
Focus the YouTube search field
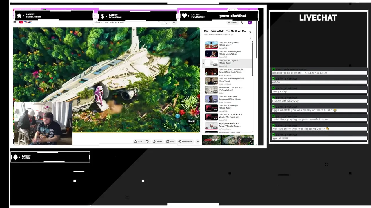pos(125,22)
